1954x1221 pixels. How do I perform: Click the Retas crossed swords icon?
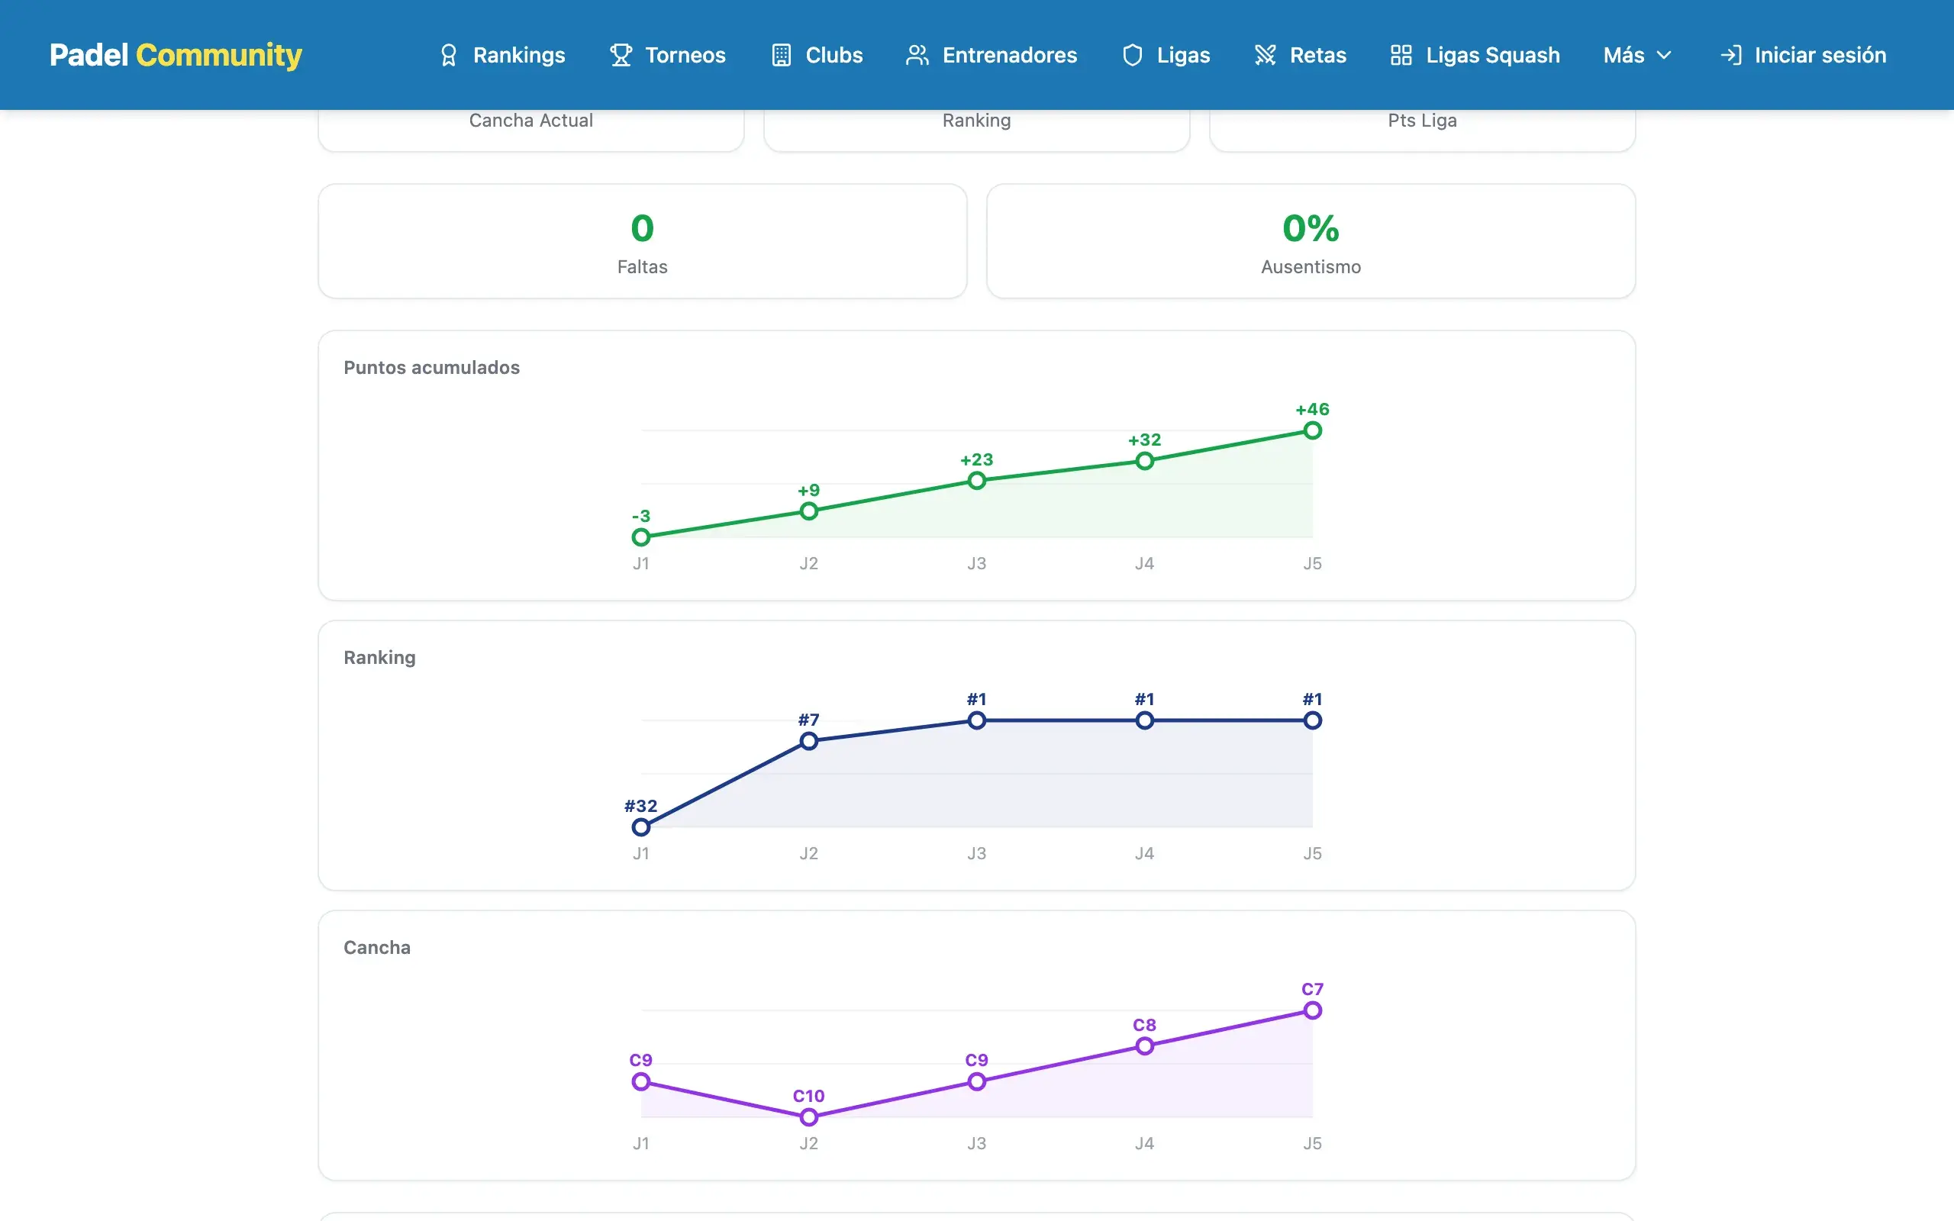(x=1266, y=55)
